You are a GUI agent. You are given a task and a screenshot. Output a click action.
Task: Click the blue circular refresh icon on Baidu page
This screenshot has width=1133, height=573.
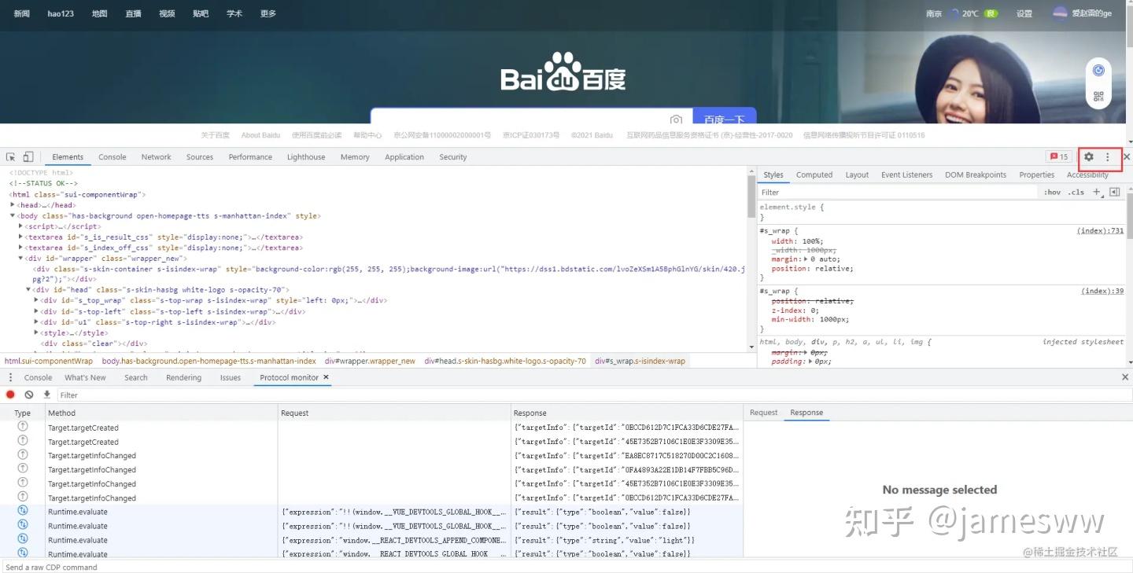[1098, 70]
